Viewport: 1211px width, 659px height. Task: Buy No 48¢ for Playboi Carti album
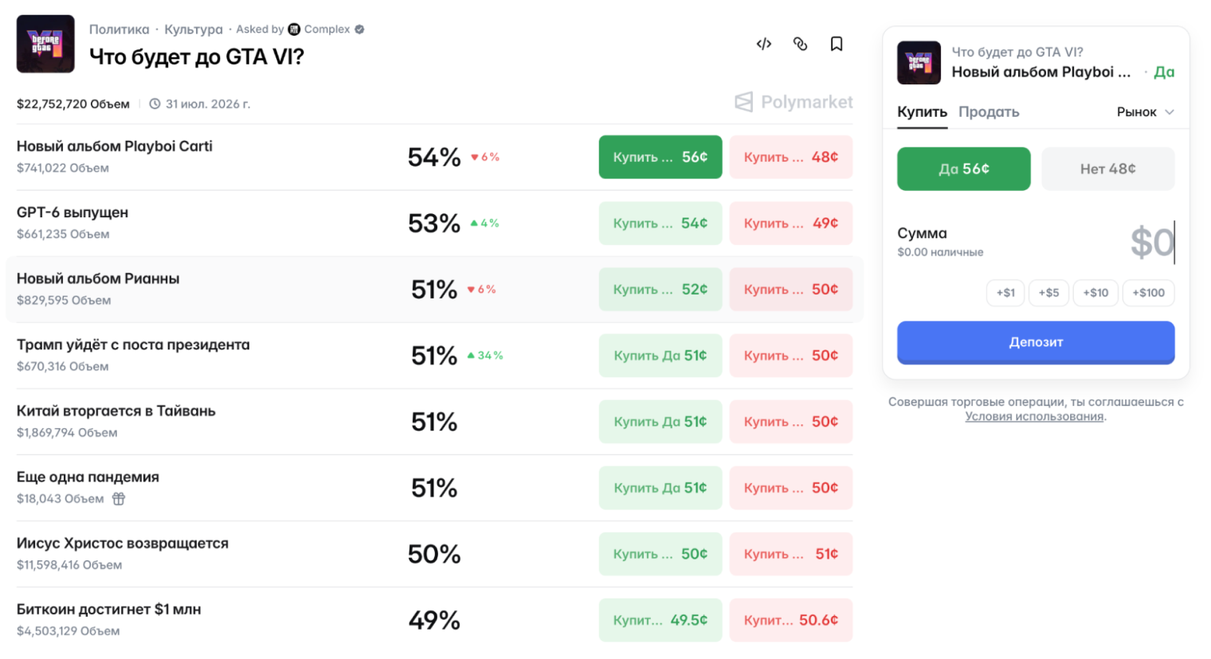point(791,157)
